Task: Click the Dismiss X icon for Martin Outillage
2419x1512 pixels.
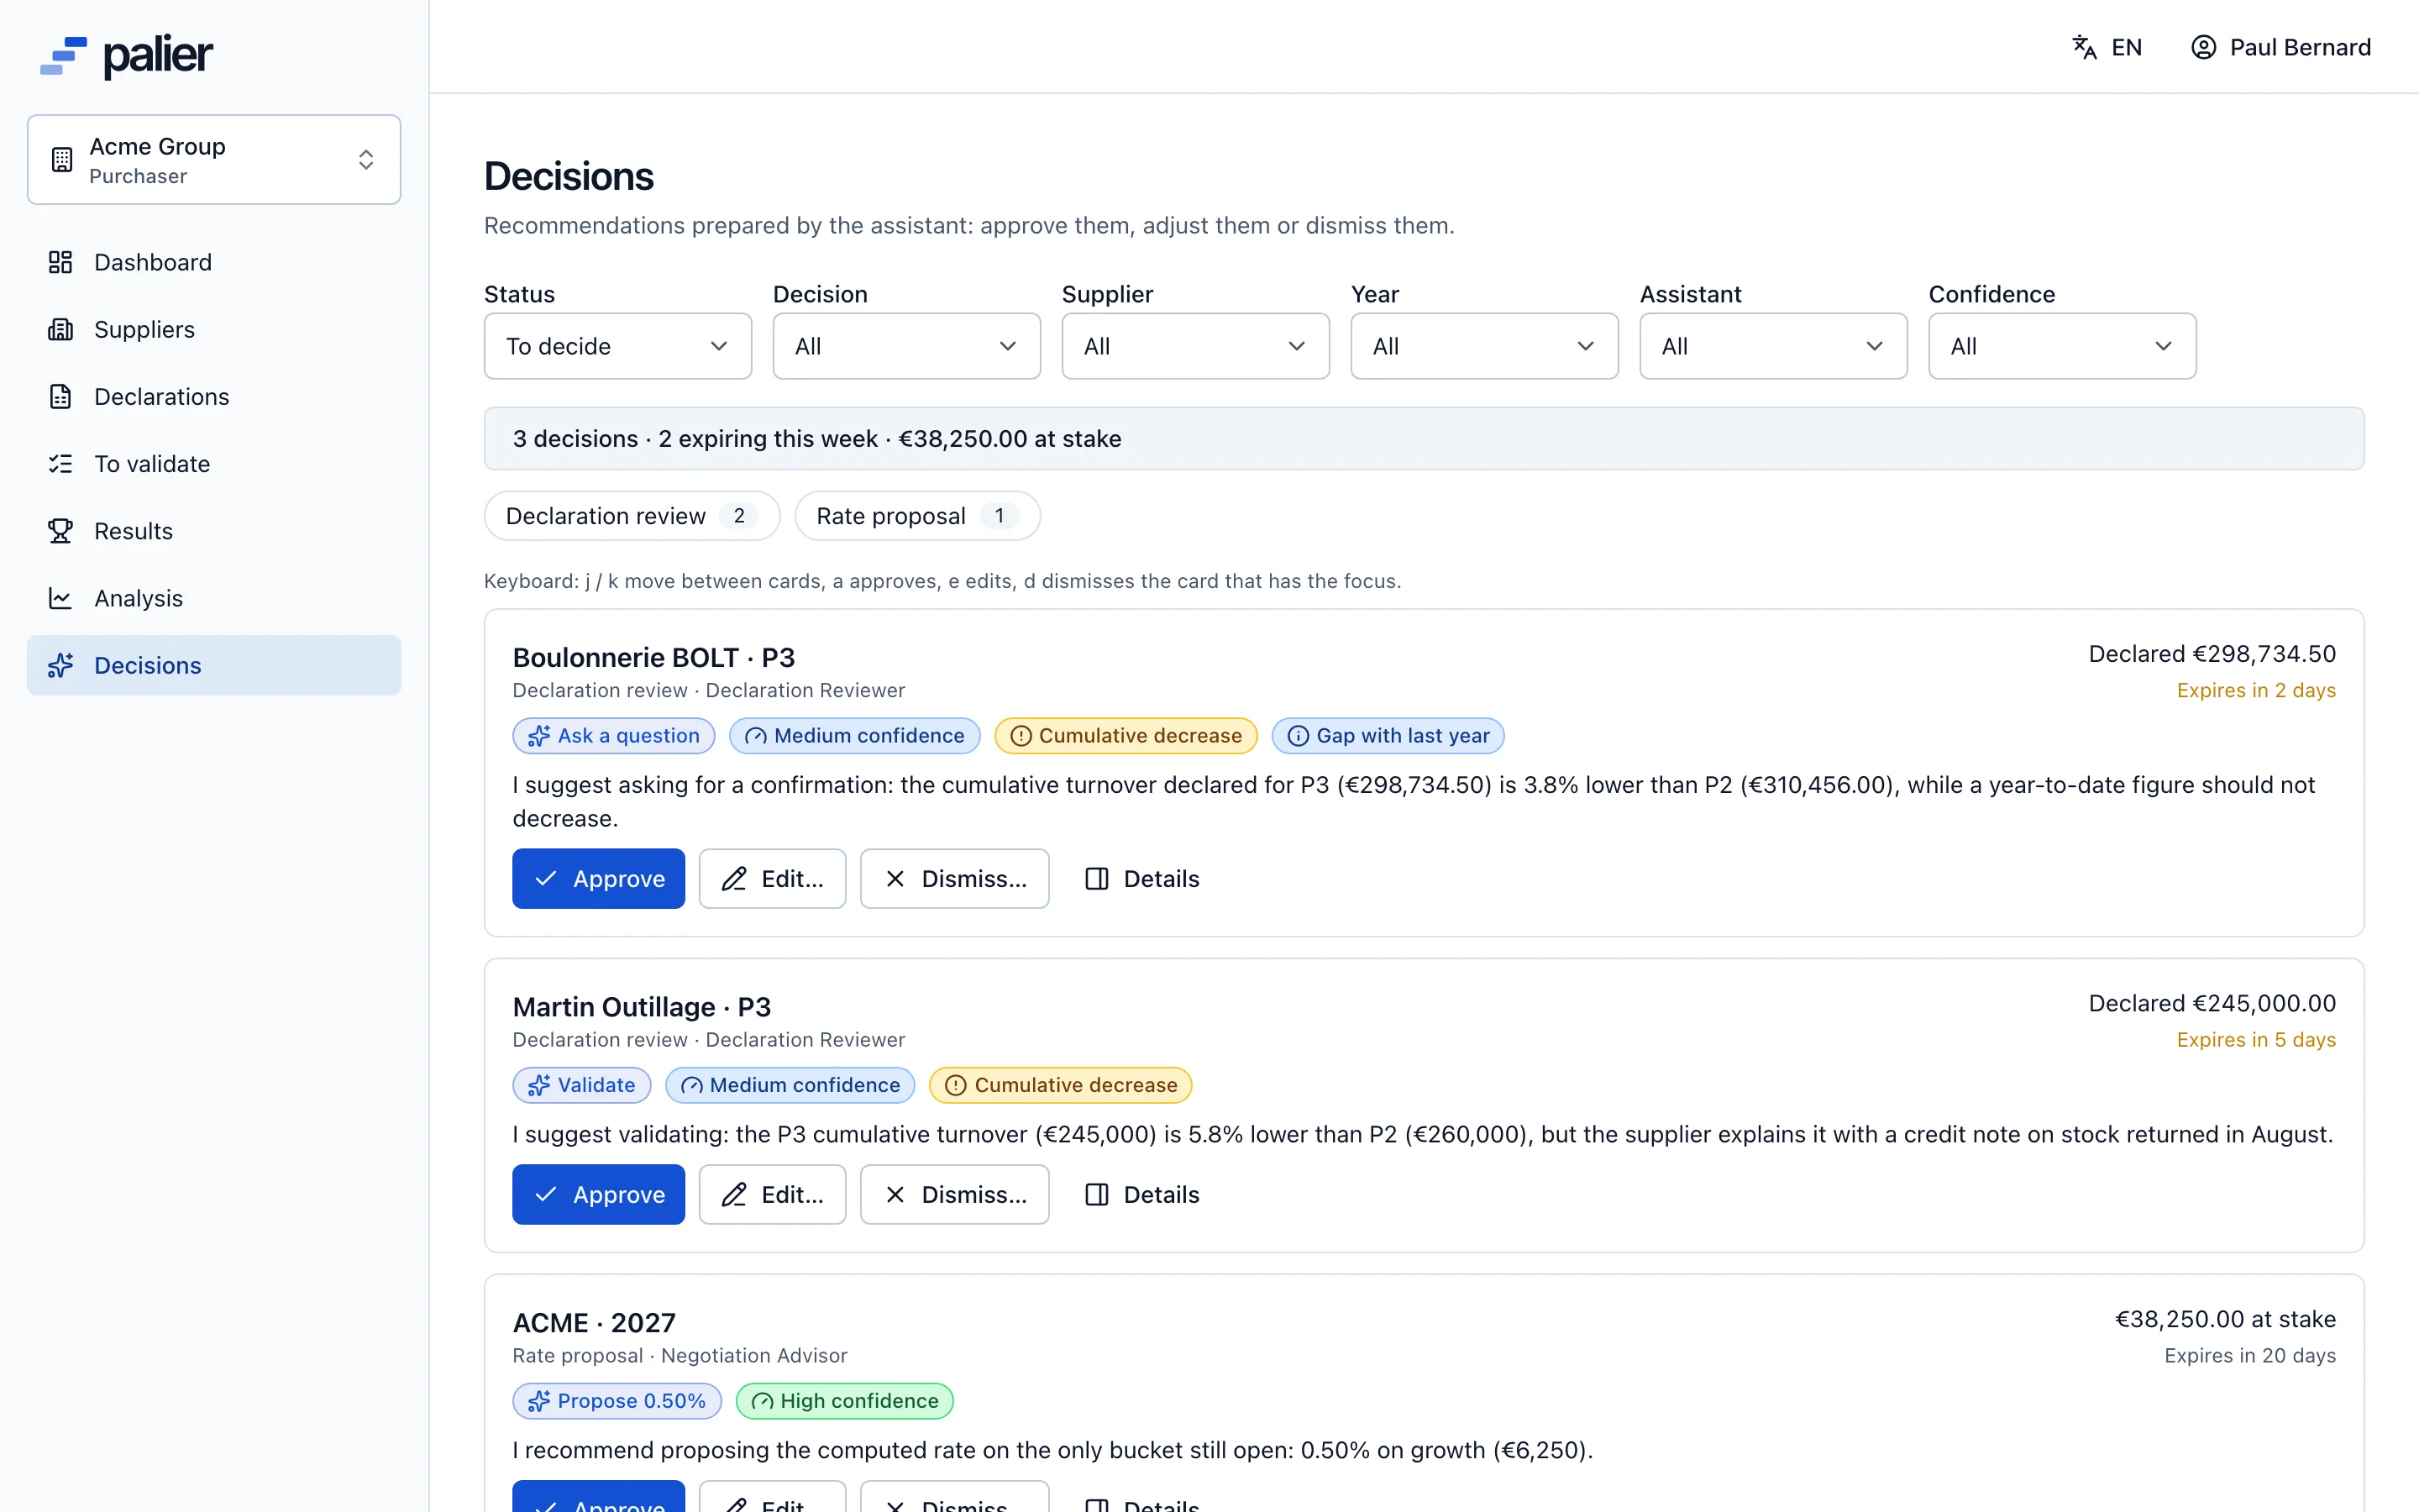Action: [895, 1194]
